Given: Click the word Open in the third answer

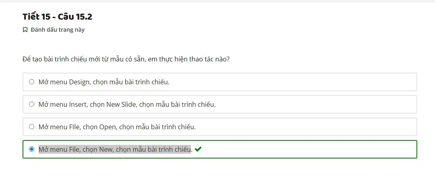Looking at the screenshot, I should point(108,127).
